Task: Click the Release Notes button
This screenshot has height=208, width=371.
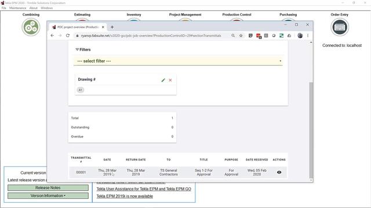Action: (48, 188)
